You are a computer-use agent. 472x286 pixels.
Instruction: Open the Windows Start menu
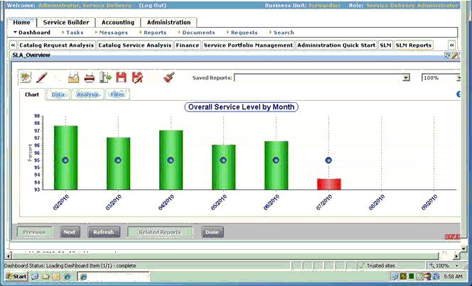pyautogui.click(x=16, y=275)
